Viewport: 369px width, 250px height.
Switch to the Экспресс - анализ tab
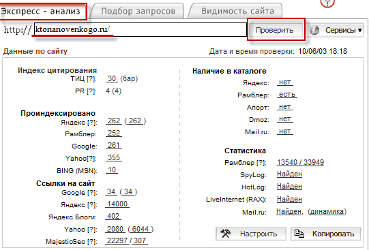pos(43,11)
